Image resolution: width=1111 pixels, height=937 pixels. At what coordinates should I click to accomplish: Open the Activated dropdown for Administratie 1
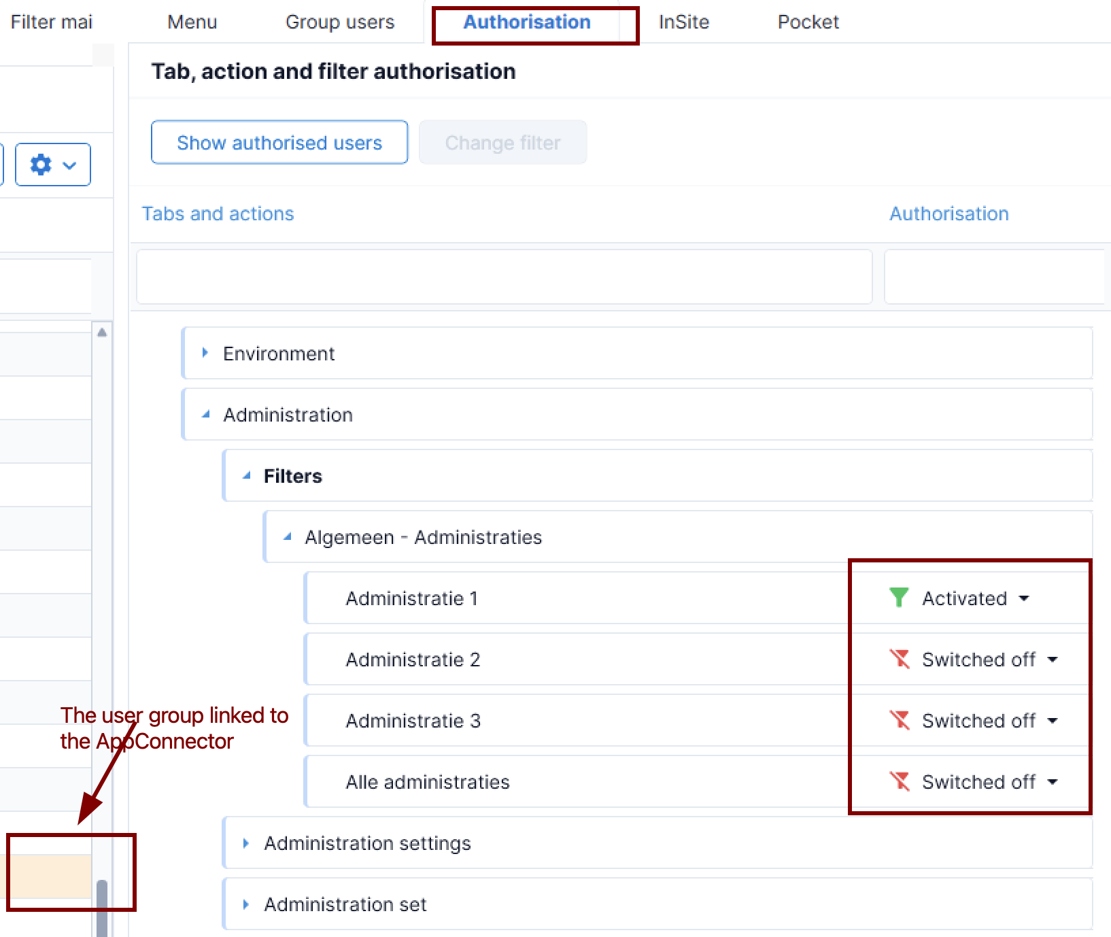click(x=1024, y=598)
